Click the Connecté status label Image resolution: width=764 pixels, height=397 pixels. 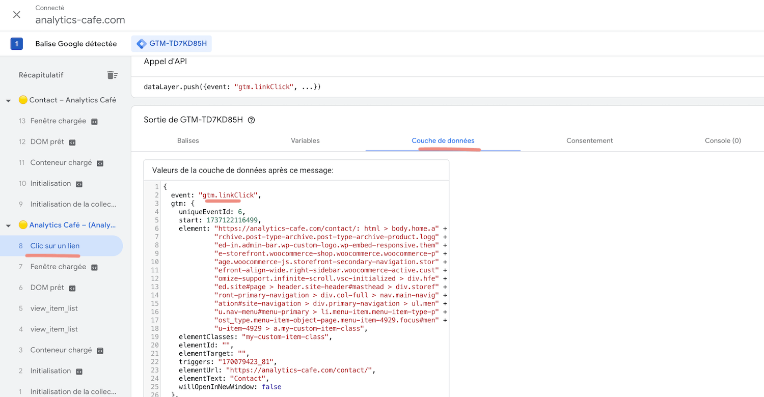pos(50,8)
